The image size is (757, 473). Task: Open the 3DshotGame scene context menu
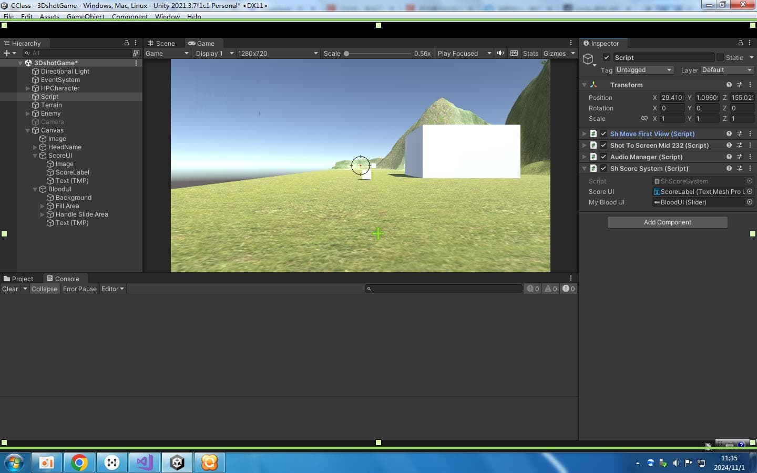136,63
